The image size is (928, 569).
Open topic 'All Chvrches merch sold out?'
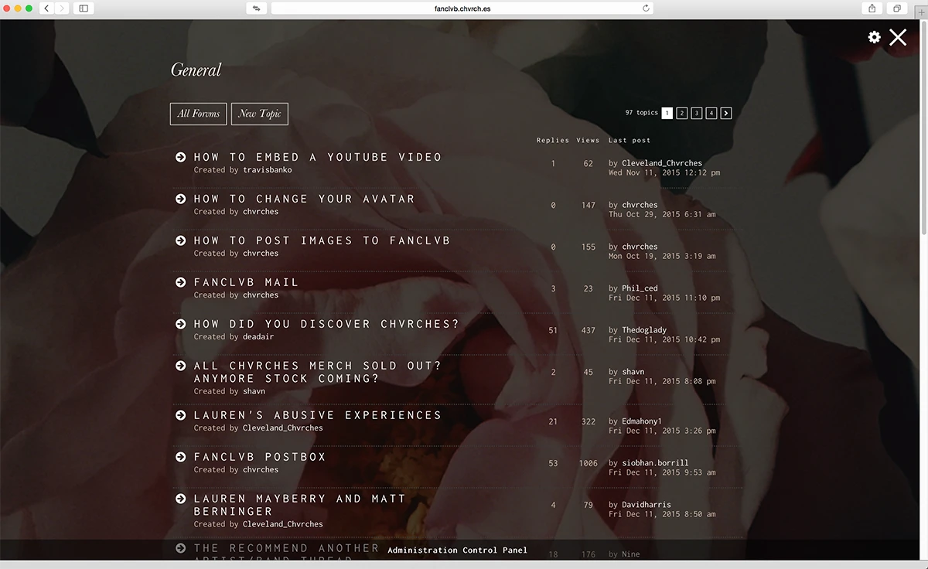(x=318, y=372)
